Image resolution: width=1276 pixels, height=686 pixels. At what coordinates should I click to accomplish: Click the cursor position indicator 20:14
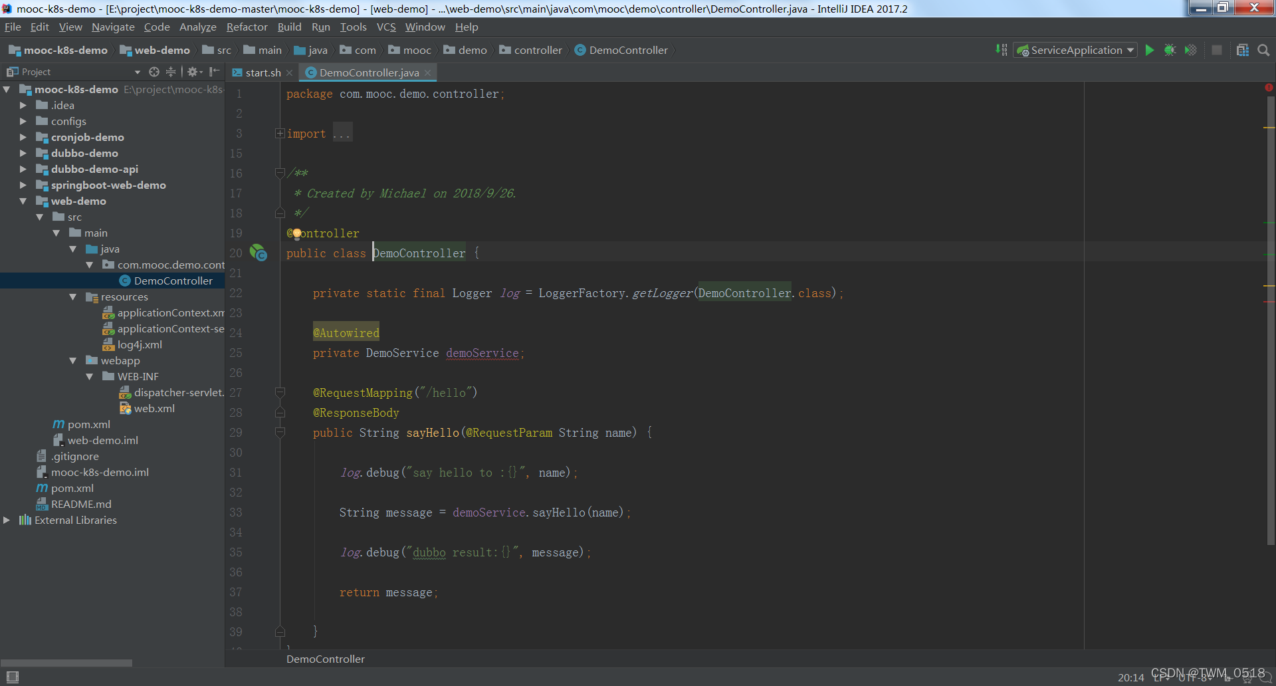pyautogui.click(x=1130, y=677)
